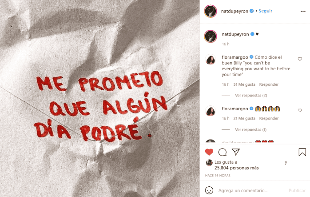Open floramargoo's avatar on first comment
The width and height of the screenshot is (310, 197).
211,60
